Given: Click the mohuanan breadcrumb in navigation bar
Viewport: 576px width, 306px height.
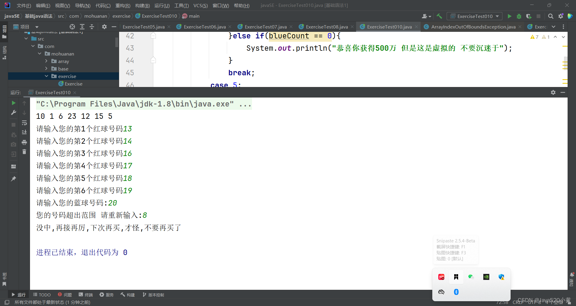Looking at the screenshot, I should tap(95, 16).
